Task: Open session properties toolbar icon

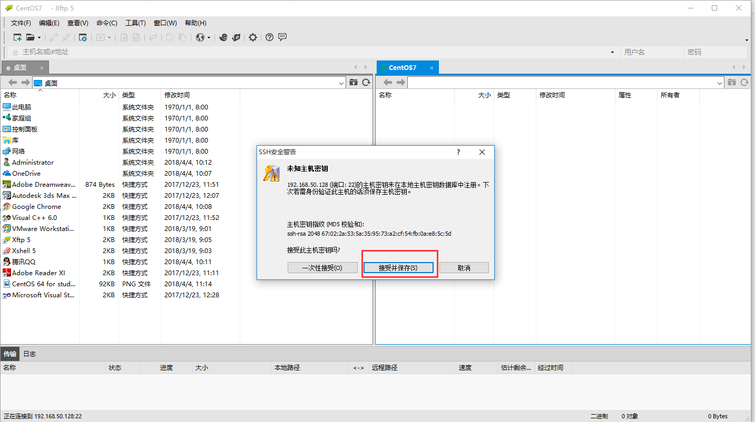Action: pyautogui.click(x=83, y=37)
